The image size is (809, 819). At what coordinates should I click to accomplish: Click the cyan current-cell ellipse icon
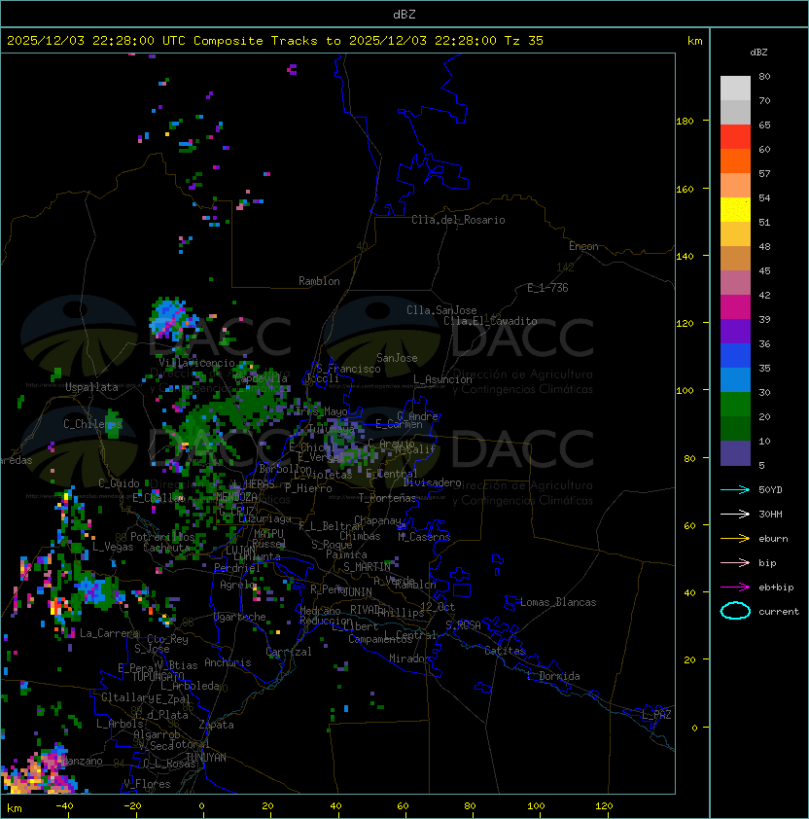(735, 611)
